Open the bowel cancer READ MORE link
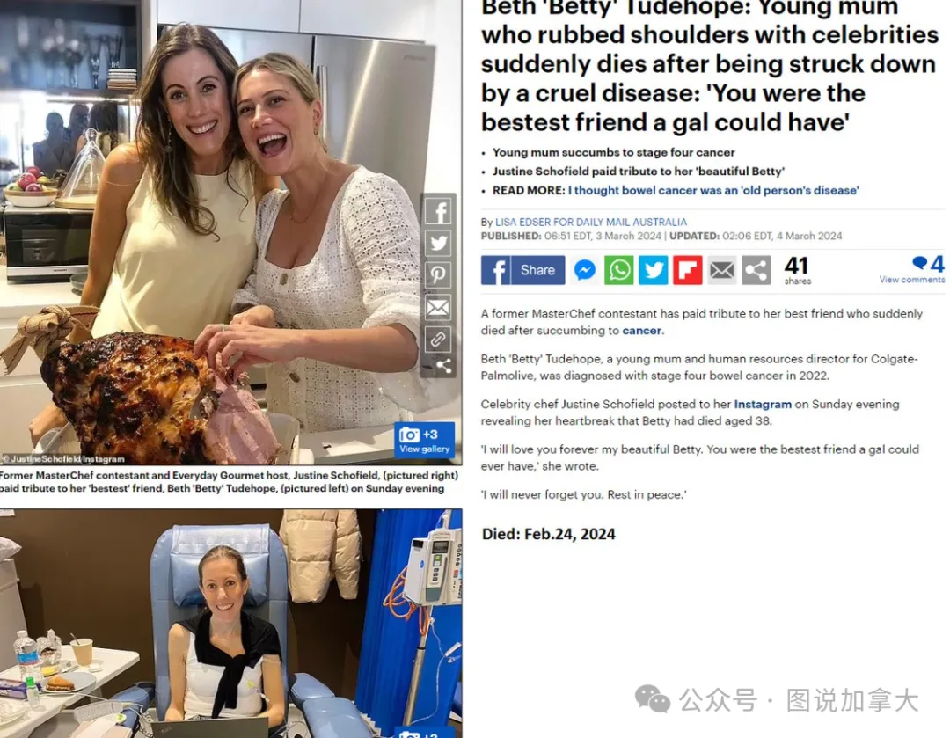 point(713,190)
